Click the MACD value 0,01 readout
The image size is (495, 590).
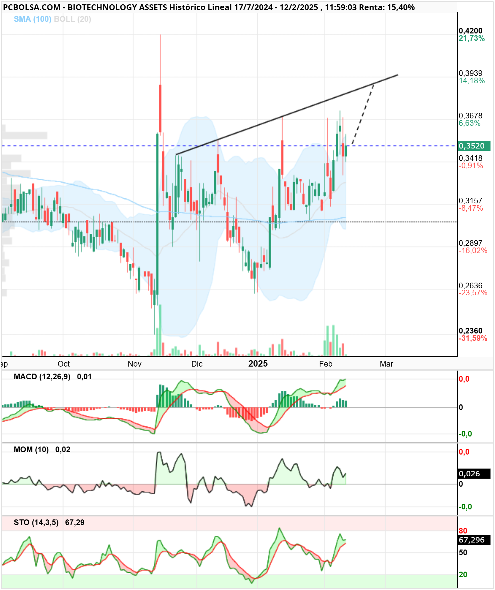[x=84, y=377]
